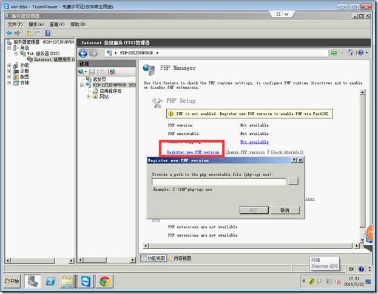Open the IIS Manager help question-mark icon
378x294 pixels.
pos(361,52)
